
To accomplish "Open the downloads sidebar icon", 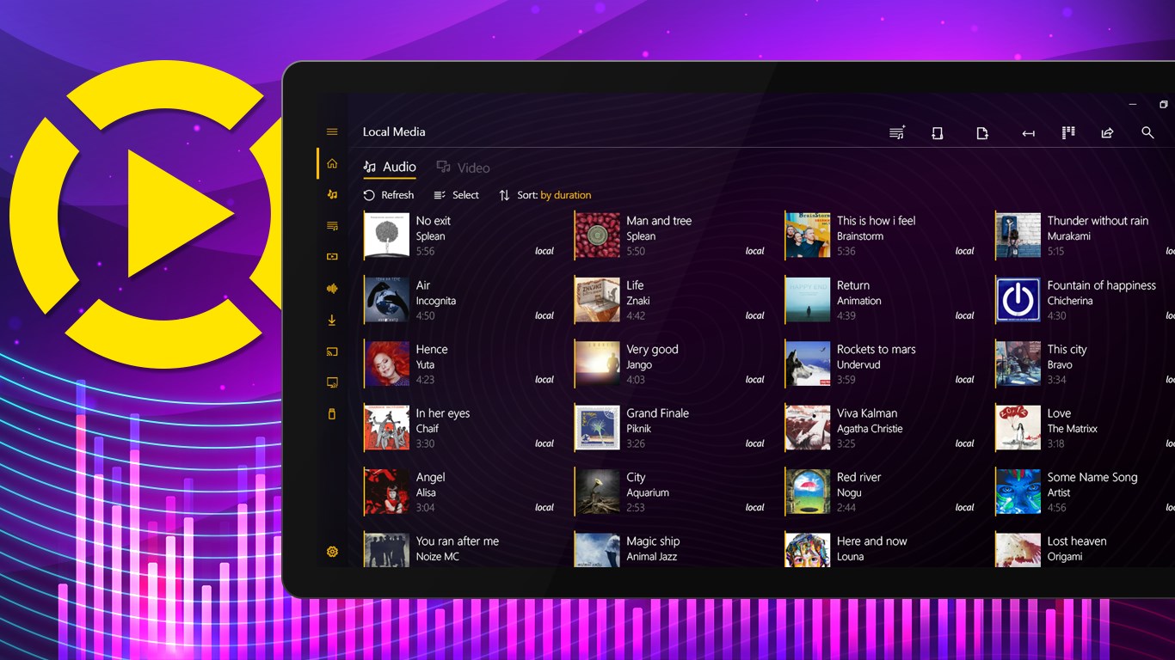I will point(332,319).
